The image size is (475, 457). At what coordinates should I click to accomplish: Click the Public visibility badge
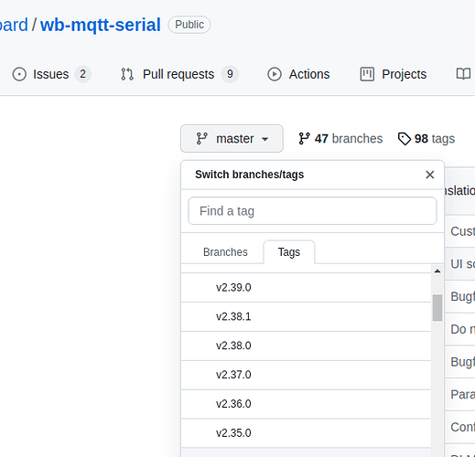(x=189, y=25)
